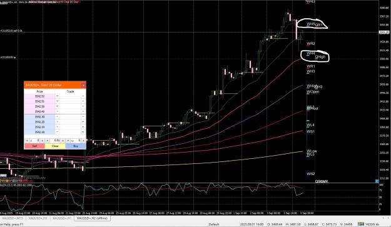Click sell-side arrow beside 3542.50 price
The height and width of the screenshot is (227, 391).
pyautogui.click(x=58, y=106)
